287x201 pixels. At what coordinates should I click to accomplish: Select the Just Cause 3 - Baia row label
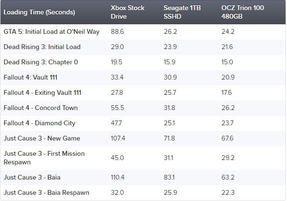click(x=32, y=177)
